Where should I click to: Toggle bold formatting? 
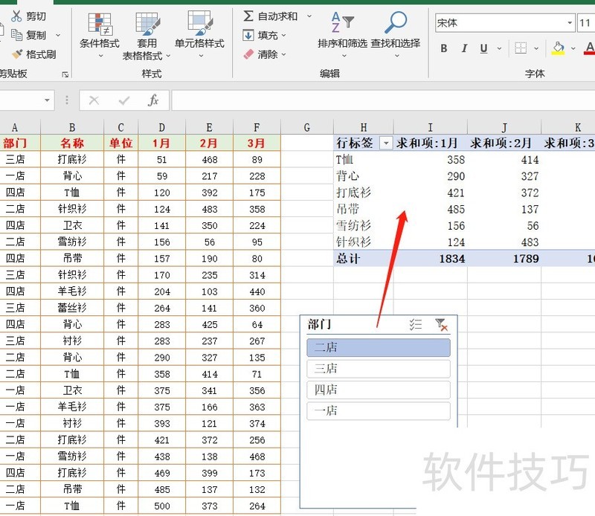[x=444, y=49]
